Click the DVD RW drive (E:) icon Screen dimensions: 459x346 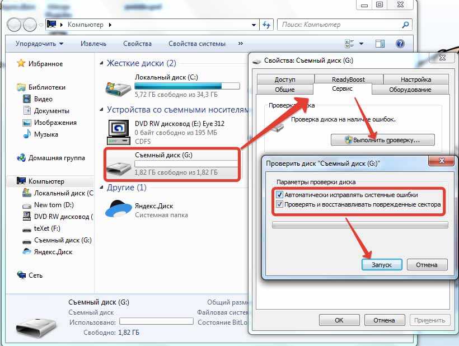[119, 132]
